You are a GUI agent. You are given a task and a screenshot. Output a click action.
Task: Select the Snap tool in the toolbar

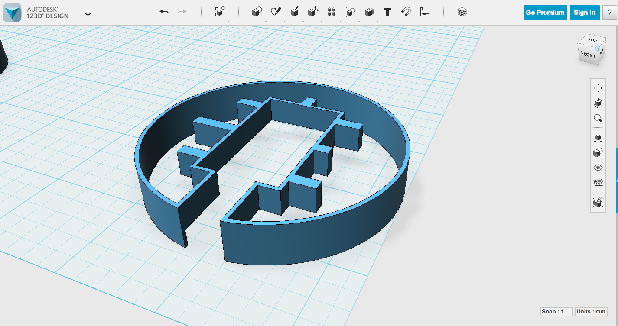click(405, 12)
